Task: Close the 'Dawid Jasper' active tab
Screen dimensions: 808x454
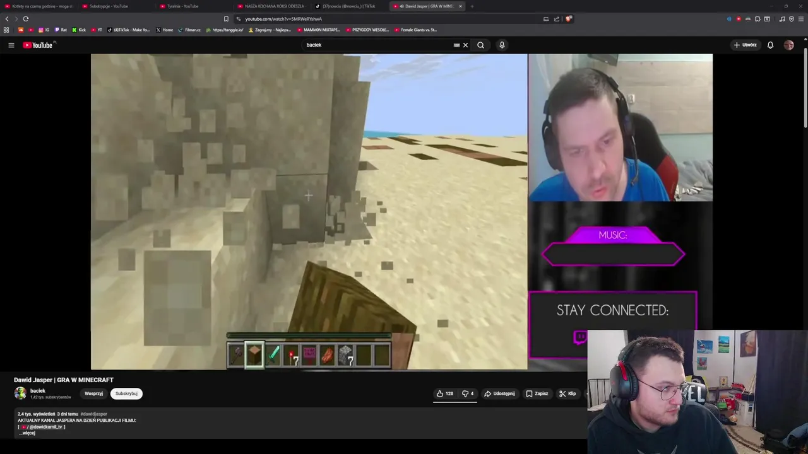Action: click(x=460, y=6)
